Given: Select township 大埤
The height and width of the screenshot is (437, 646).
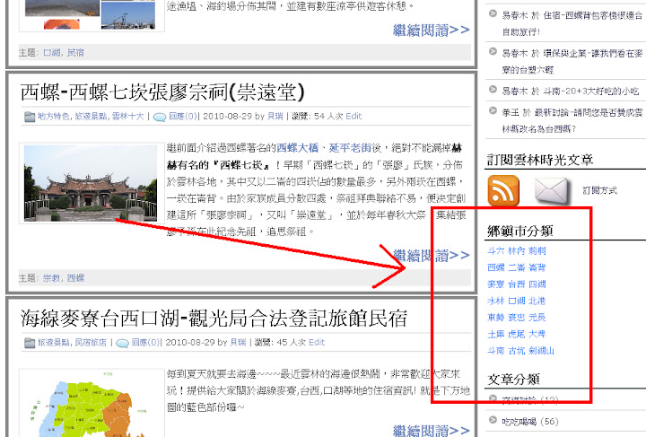Looking at the screenshot, I should coord(537,334).
